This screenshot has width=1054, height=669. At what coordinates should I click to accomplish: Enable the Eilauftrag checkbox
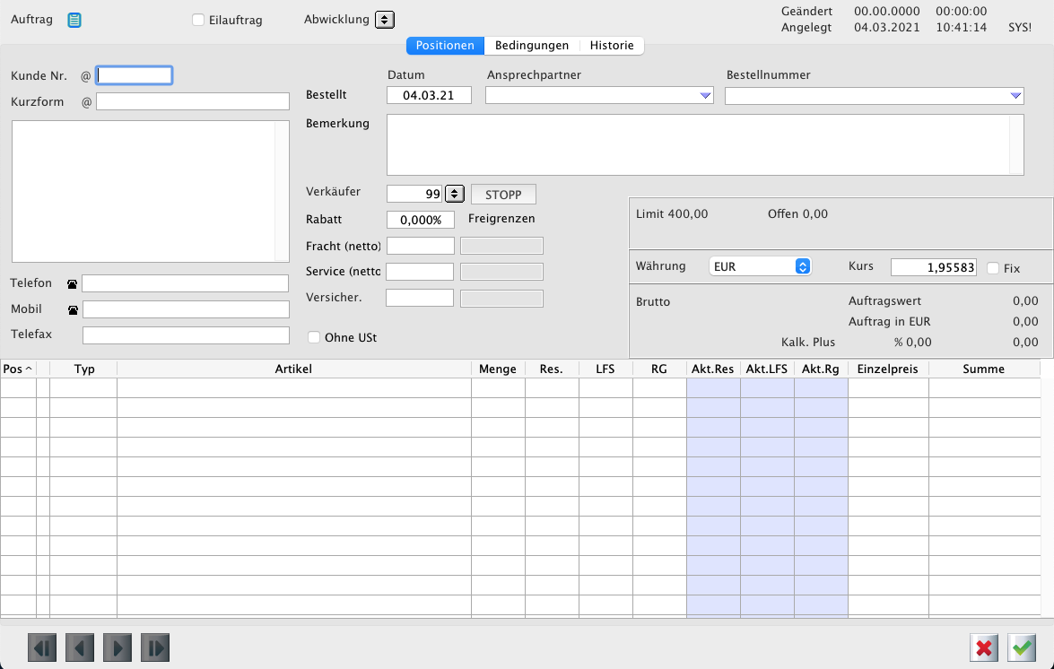pyautogui.click(x=199, y=20)
